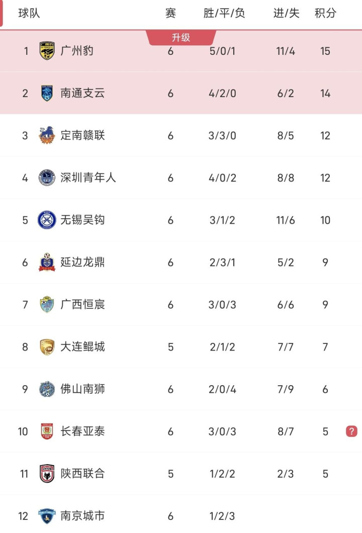Click the 长春亚泰 red crest
Screen dimensions: 362x533
[x=47, y=431]
